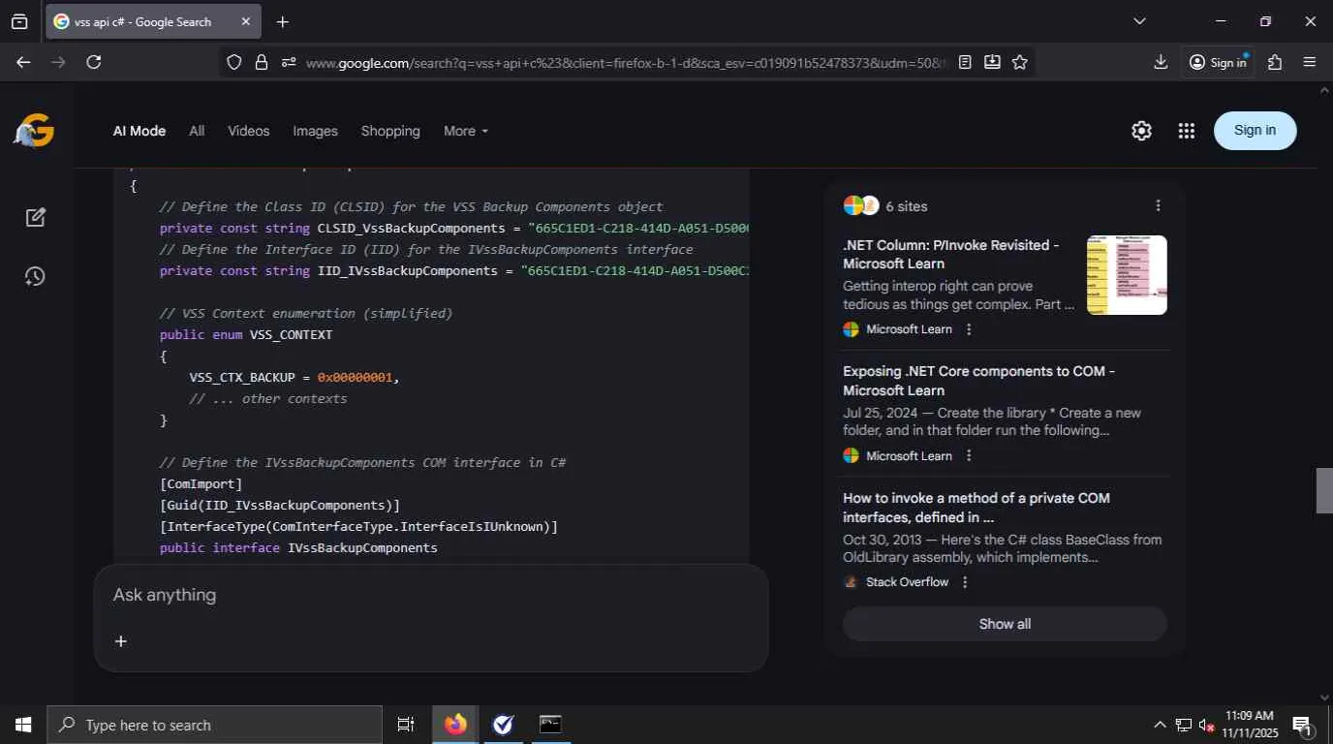1333x744 pixels.
Task: Bookmark this page with the star icon
Action: point(1019,62)
